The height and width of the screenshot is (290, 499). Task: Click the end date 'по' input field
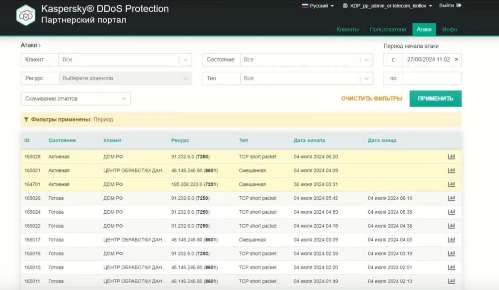[432, 78]
